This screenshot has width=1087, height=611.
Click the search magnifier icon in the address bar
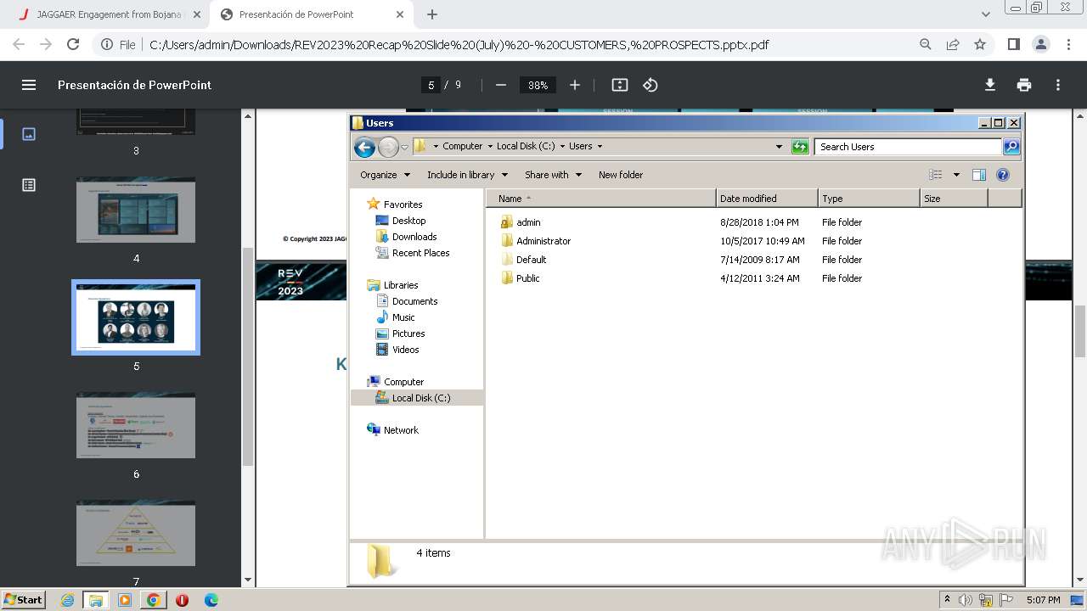pos(926,44)
